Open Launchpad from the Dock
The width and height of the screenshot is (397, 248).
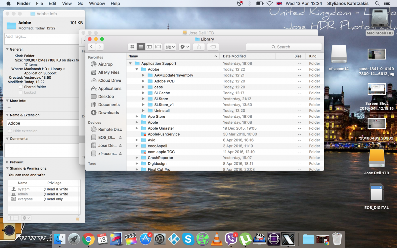click(x=74, y=239)
